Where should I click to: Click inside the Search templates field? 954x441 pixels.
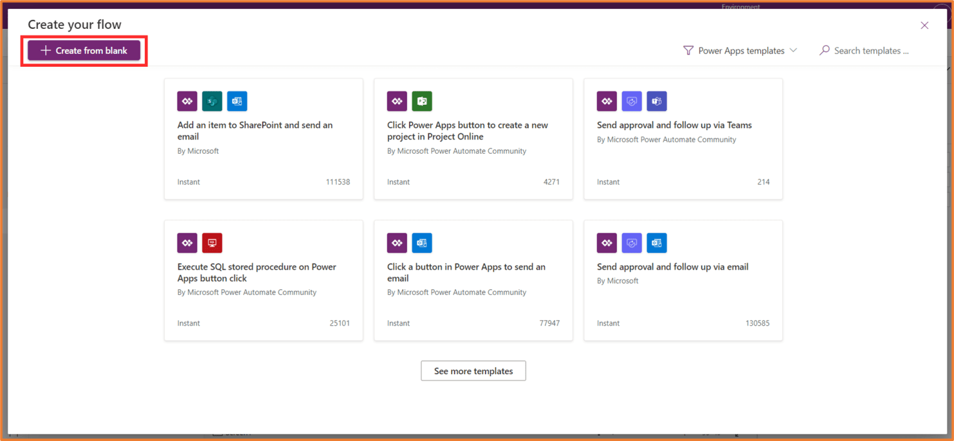871,50
